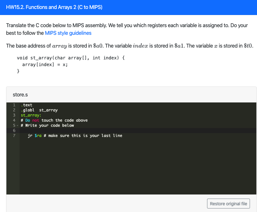Click the Restore original file button
This screenshot has height=212, width=257.
coord(228,203)
